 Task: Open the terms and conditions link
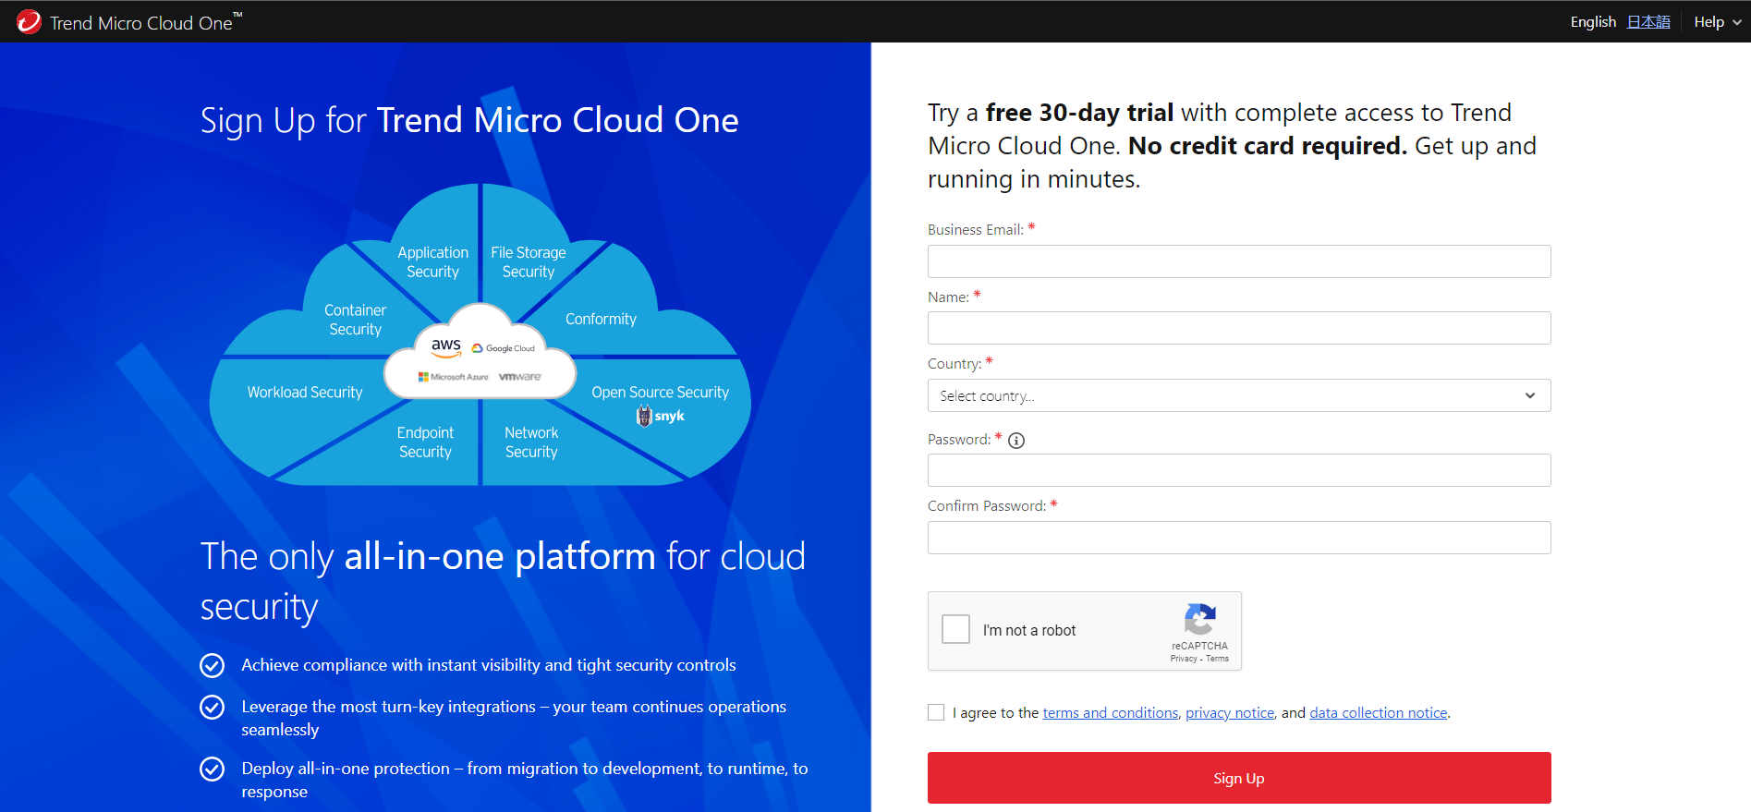[x=1111, y=713]
